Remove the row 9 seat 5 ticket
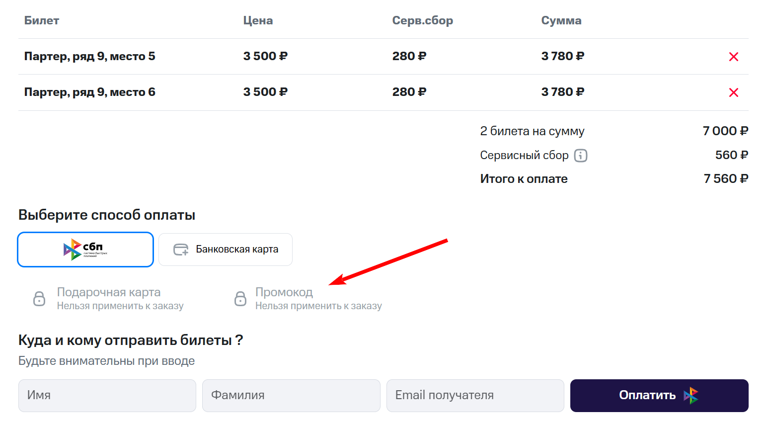 (x=733, y=57)
